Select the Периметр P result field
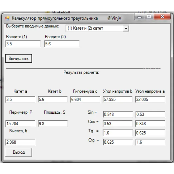Viewport: 174px width, 174px height. click(20, 124)
